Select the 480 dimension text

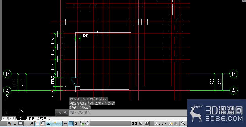85,36
